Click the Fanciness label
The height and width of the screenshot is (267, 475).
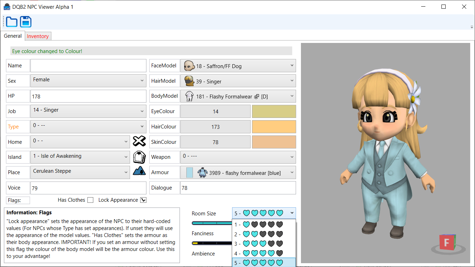[x=203, y=233]
